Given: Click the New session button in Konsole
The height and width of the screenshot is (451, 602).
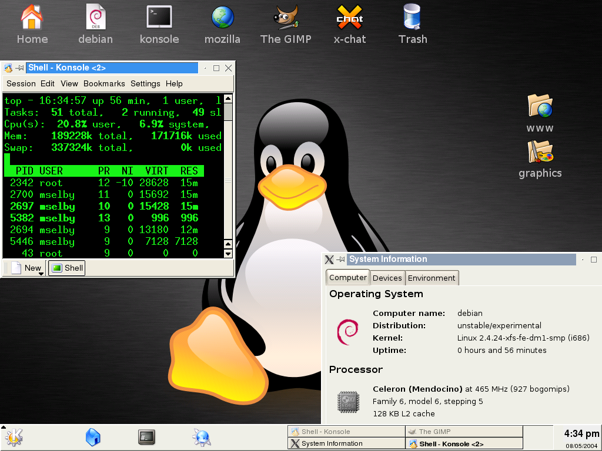Looking at the screenshot, I should click(x=26, y=268).
